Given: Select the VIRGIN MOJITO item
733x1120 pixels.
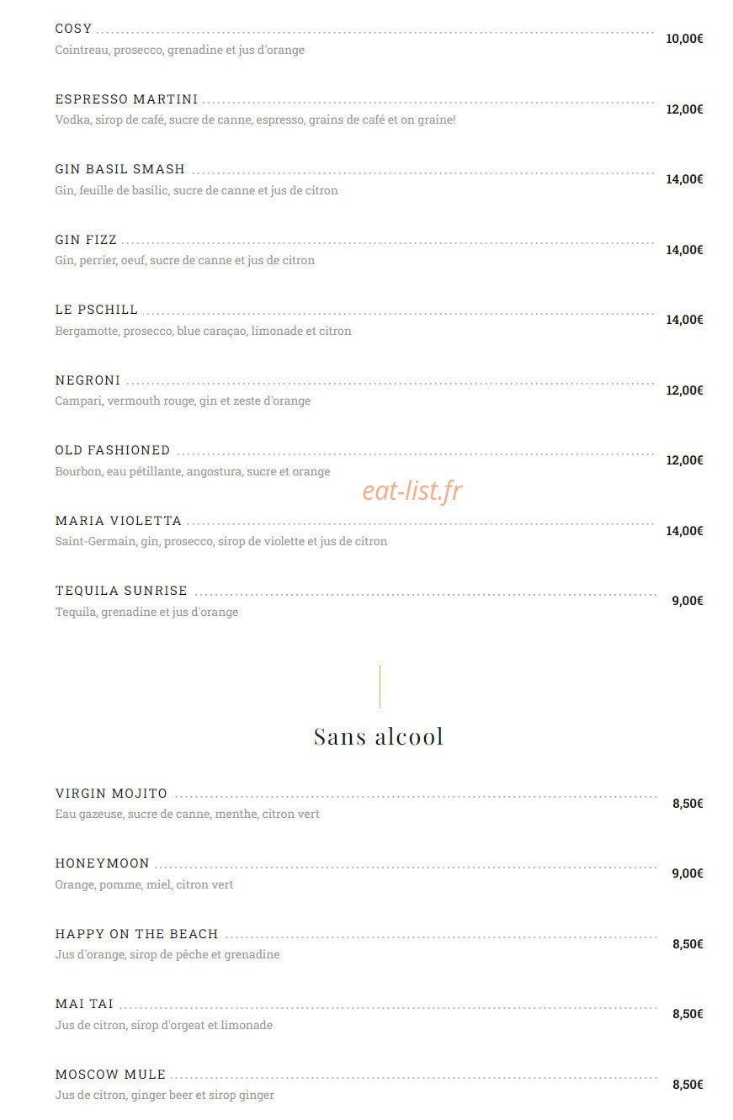Looking at the screenshot, I should click(x=111, y=794).
